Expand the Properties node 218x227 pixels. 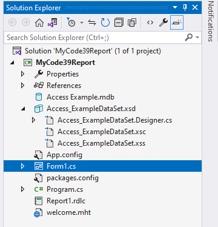(22, 74)
